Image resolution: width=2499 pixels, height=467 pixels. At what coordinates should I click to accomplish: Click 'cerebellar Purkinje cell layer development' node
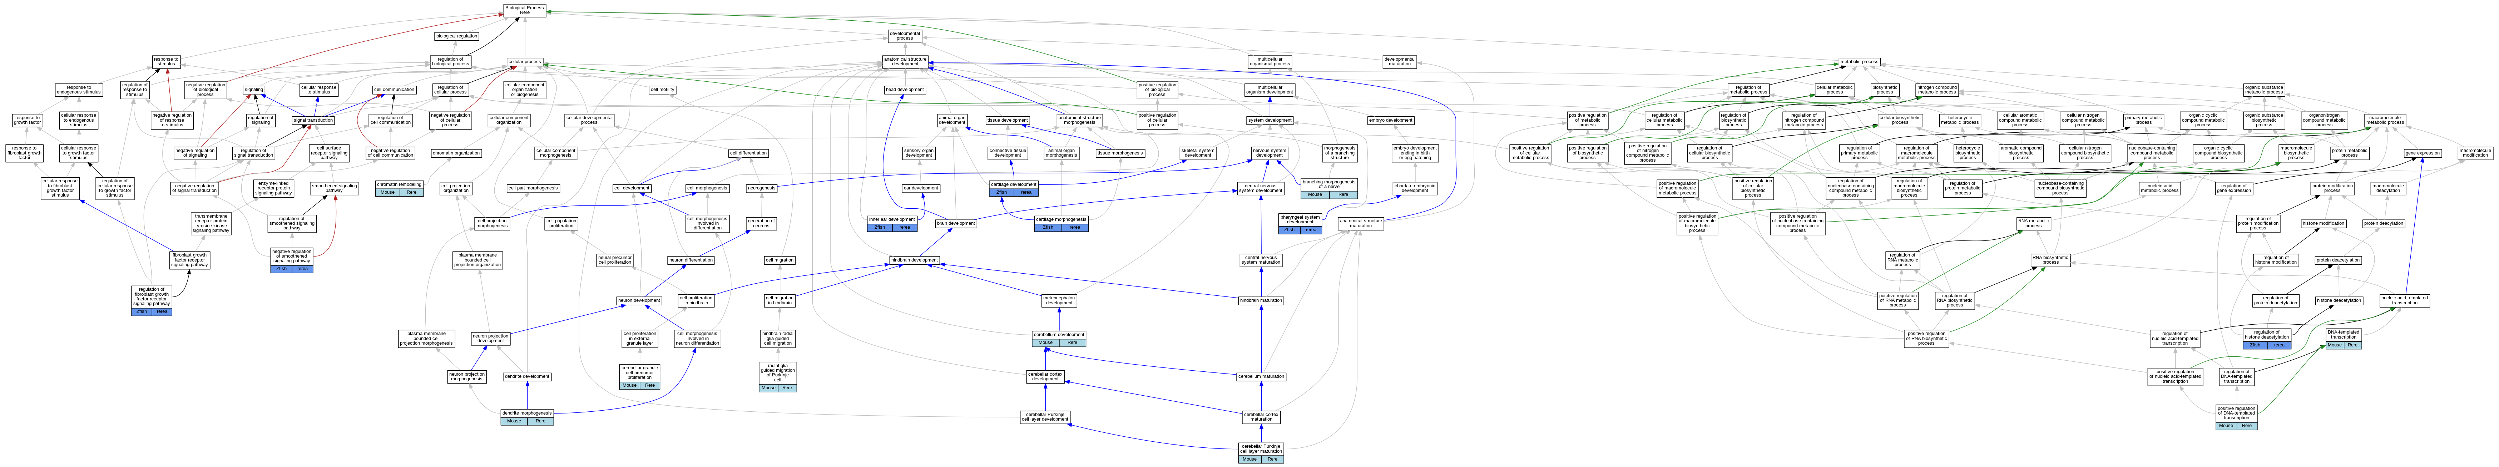[x=1045, y=417]
